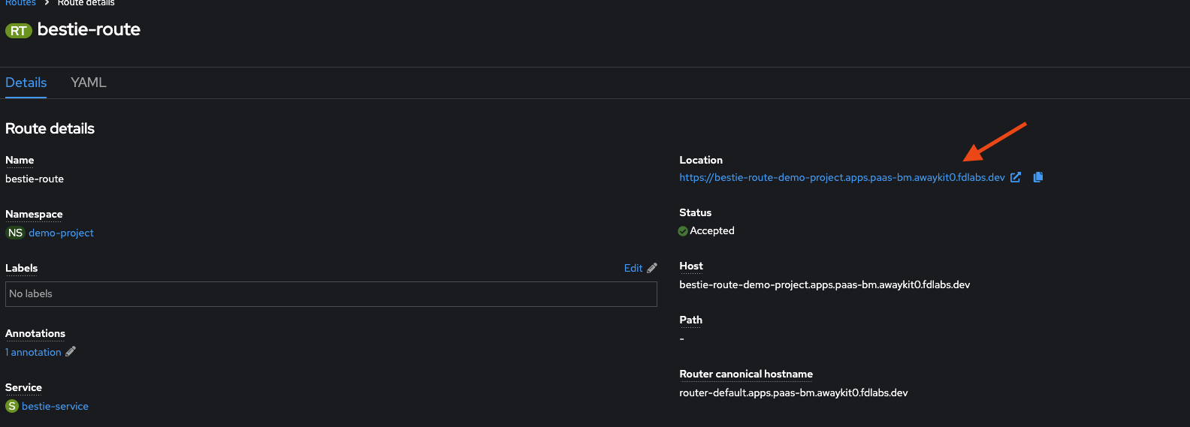Click the Status field label
Viewport: 1190px width, 427px height.
coord(696,212)
